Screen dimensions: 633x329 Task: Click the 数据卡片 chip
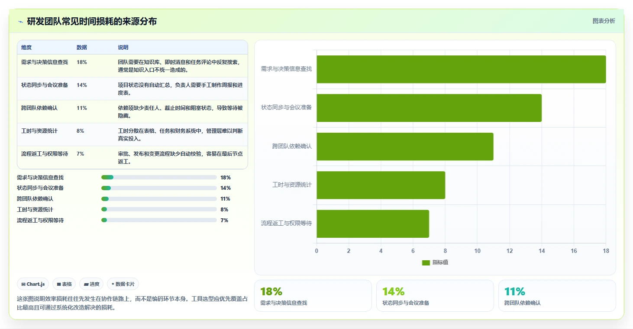pos(123,284)
